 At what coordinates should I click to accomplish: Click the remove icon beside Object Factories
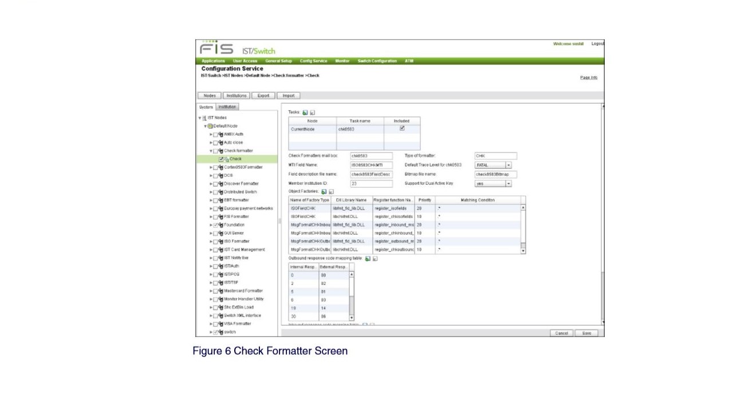[332, 192]
